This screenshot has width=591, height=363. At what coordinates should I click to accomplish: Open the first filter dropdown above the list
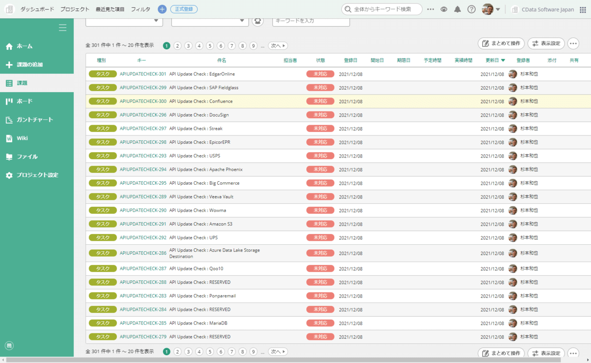click(124, 21)
